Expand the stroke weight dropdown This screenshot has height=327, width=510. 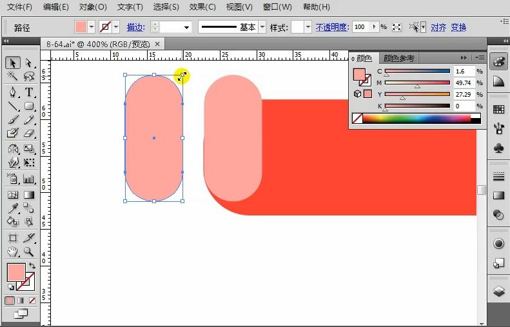click(187, 27)
